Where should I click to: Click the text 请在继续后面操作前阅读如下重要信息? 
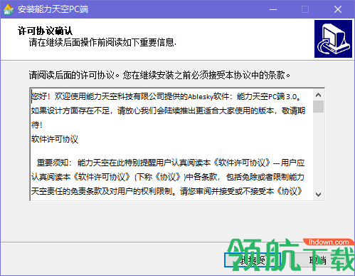102,43
